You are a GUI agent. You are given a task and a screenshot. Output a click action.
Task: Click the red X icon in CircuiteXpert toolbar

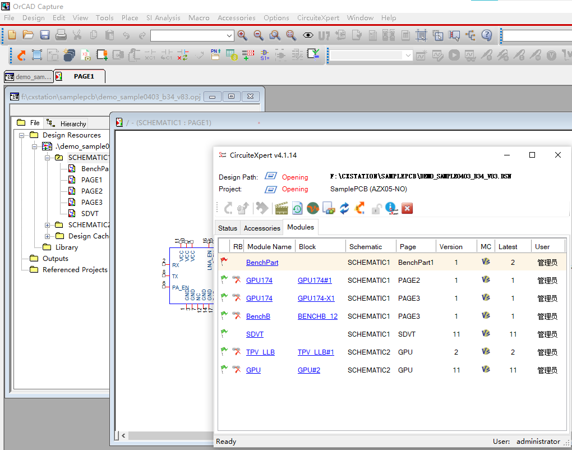pyautogui.click(x=407, y=208)
